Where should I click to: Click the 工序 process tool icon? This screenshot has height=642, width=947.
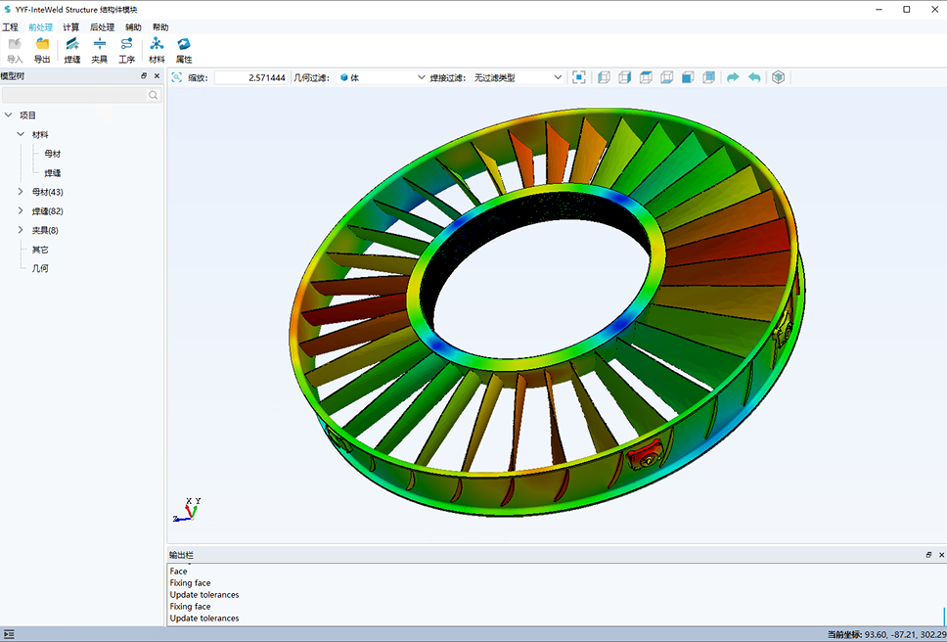[x=127, y=44]
